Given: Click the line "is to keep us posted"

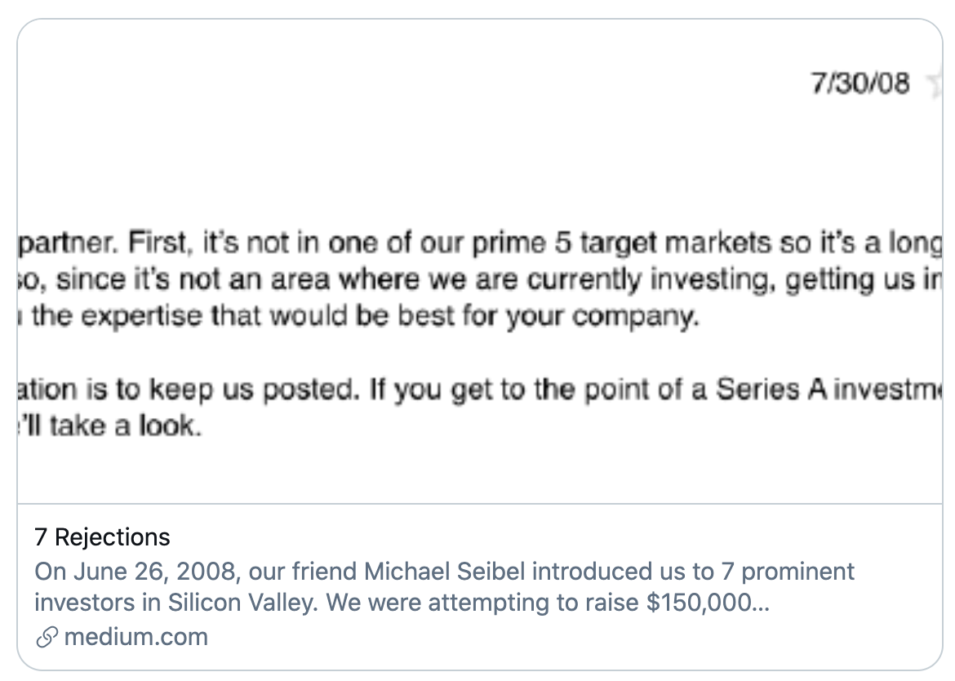Looking at the screenshot, I should coord(480,389).
